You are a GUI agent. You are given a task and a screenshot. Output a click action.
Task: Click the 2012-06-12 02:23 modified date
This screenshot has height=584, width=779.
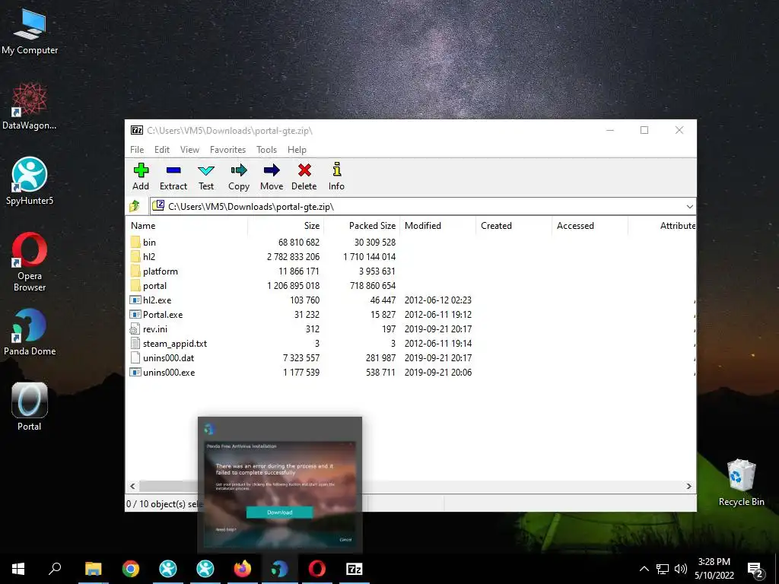[438, 300]
